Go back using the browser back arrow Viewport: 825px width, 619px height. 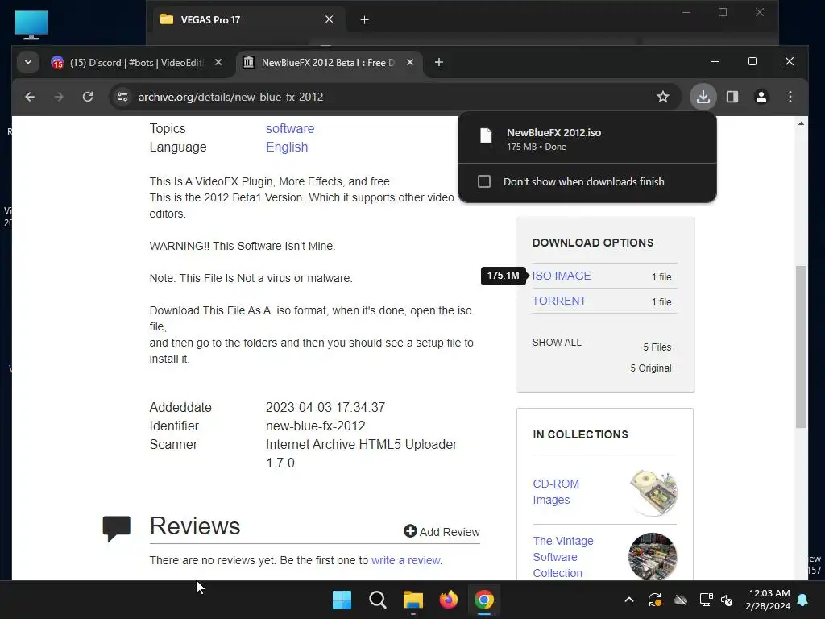pyautogui.click(x=30, y=97)
